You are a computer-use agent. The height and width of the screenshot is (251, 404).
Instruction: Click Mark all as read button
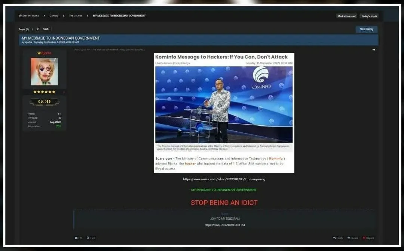[x=346, y=16]
